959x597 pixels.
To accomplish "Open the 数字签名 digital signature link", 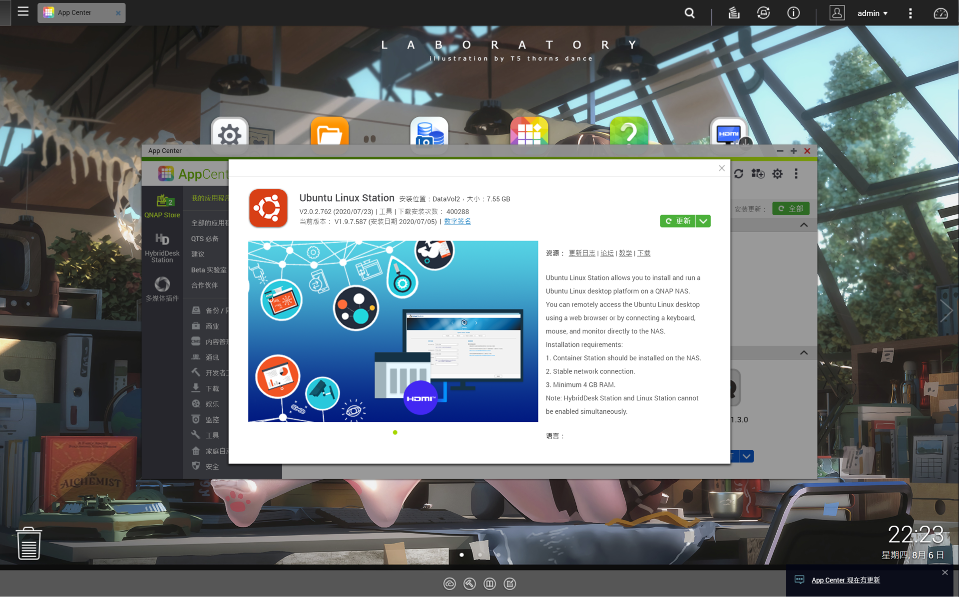I will pos(457,222).
